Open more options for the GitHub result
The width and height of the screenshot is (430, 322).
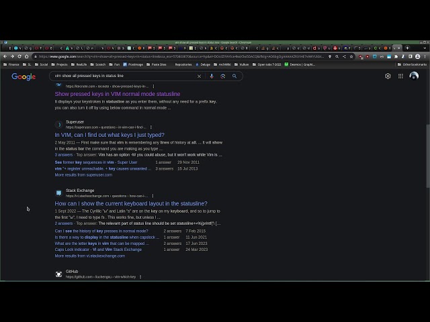(x=140, y=277)
